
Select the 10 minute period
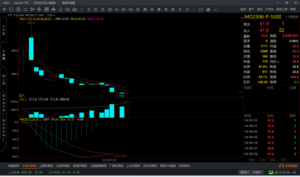click(96, 9)
